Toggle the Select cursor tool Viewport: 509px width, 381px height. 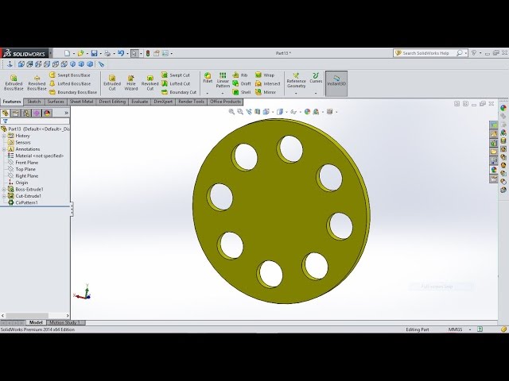pyautogui.click(x=134, y=53)
